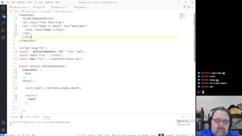Image resolution: width=242 pixels, height=136 pixels.
Task: Click the 'setup() {' line
Action: 29,81
